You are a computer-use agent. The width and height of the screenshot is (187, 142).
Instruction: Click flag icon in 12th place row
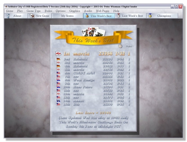click(x=58, y=94)
